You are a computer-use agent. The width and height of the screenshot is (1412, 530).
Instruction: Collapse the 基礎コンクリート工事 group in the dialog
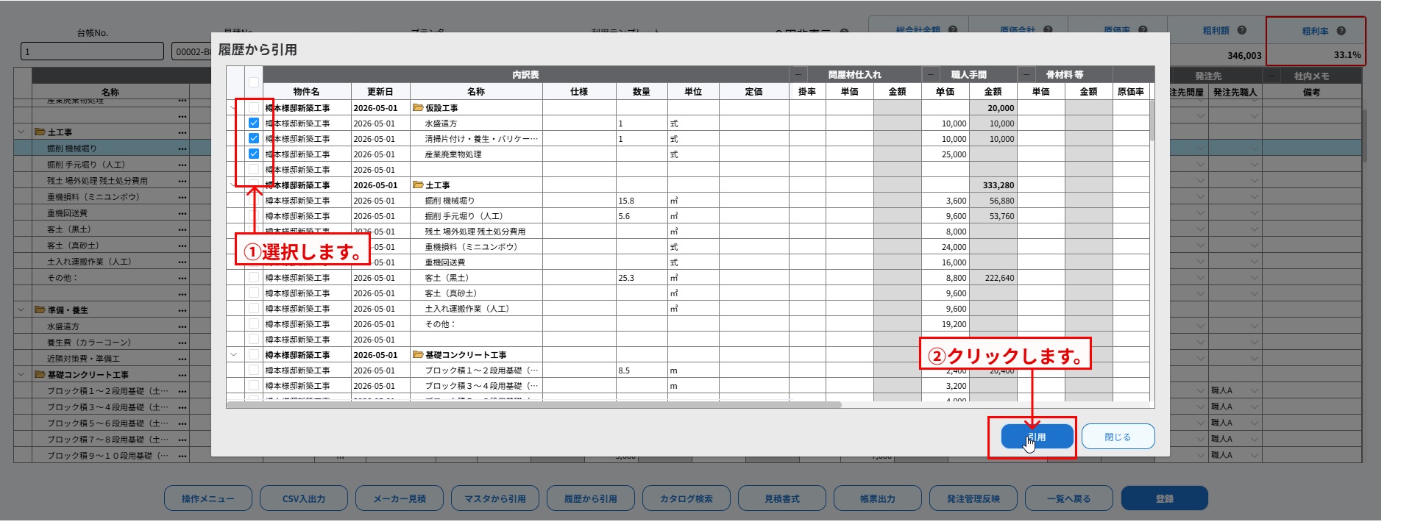click(x=234, y=354)
